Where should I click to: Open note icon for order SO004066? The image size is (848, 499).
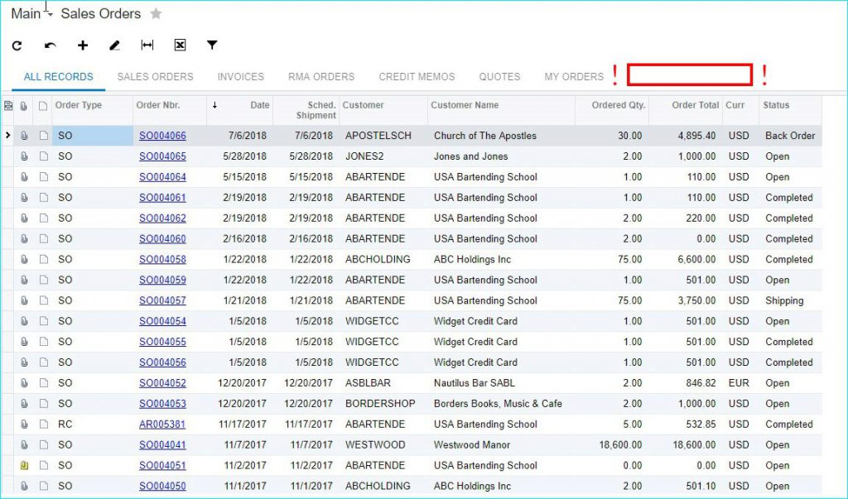(x=44, y=136)
